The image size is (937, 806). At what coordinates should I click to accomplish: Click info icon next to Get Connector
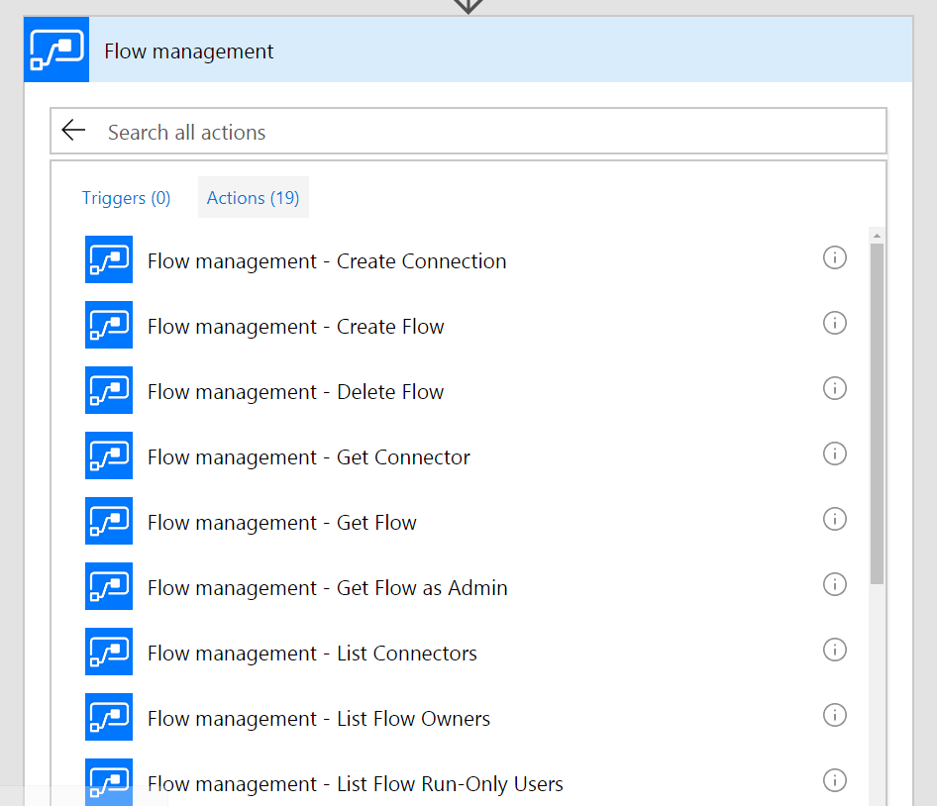[835, 453]
